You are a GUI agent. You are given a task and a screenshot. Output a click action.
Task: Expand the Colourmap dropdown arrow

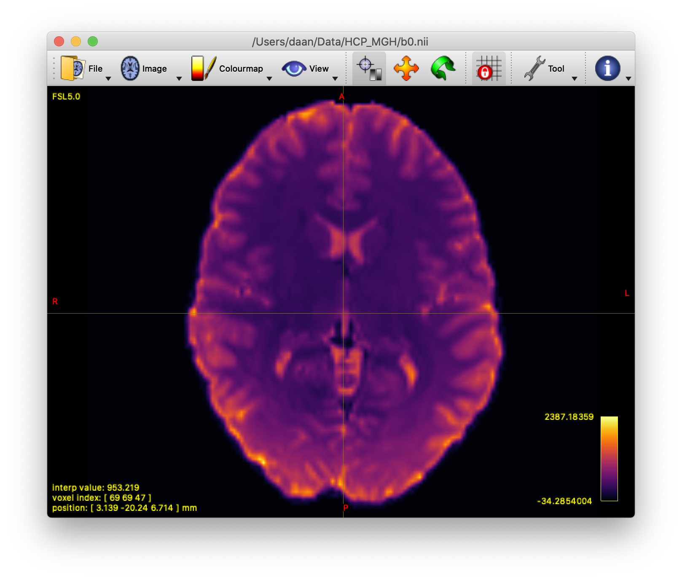pyautogui.click(x=270, y=78)
